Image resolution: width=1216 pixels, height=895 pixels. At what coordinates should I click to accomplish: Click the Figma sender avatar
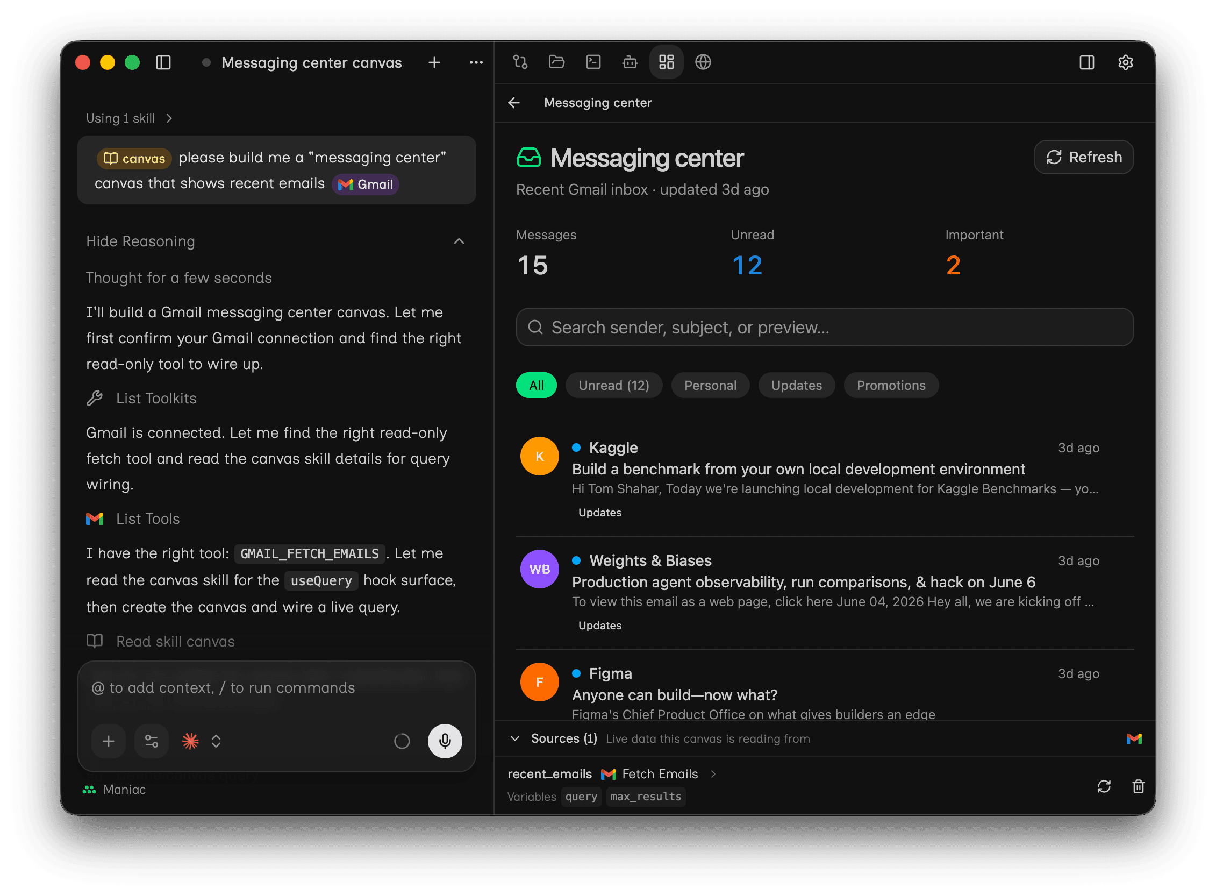click(x=539, y=682)
